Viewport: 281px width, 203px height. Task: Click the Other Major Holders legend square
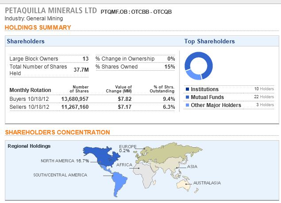tap(188, 105)
